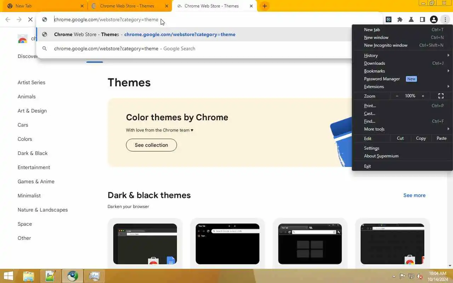The width and height of the screenshot is (453, 283).
Task: Open File Explorer from taskbar
Action: [29, 276]
